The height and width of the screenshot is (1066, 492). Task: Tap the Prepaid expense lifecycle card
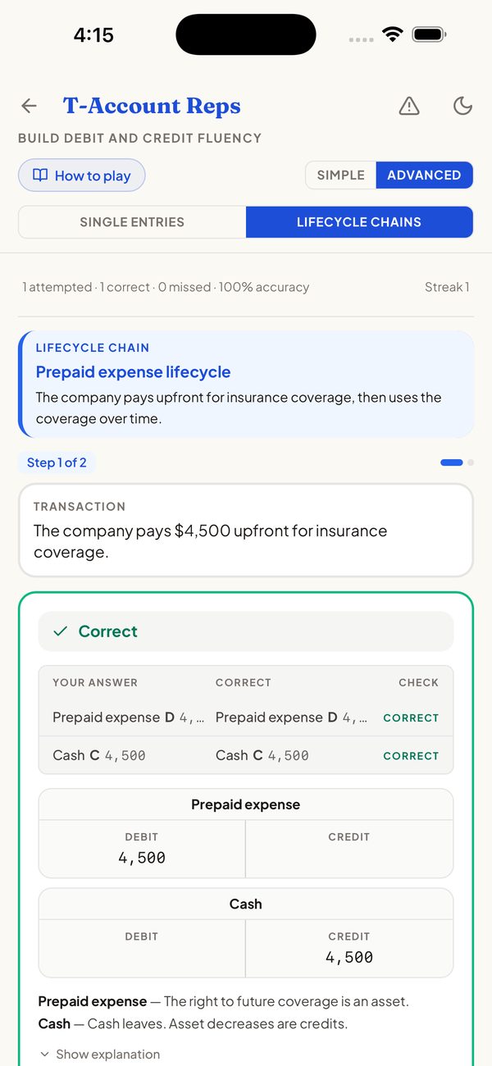[x=246, y=384]
